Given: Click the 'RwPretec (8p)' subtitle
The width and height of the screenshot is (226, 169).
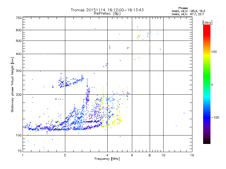Looking at the screenshot, I should (x=107, y=14).
